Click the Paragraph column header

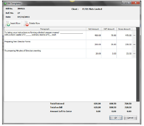point(45,29)
